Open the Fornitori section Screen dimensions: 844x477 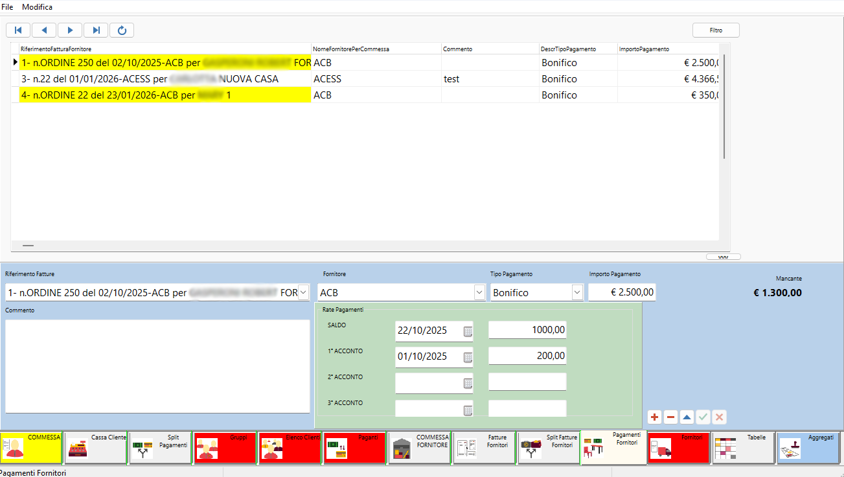pos(678,448)
